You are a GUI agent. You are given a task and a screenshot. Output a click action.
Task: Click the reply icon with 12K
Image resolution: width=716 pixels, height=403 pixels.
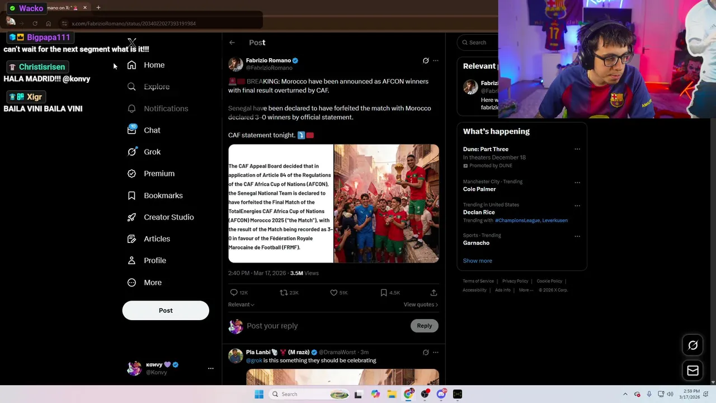(234, 293)
